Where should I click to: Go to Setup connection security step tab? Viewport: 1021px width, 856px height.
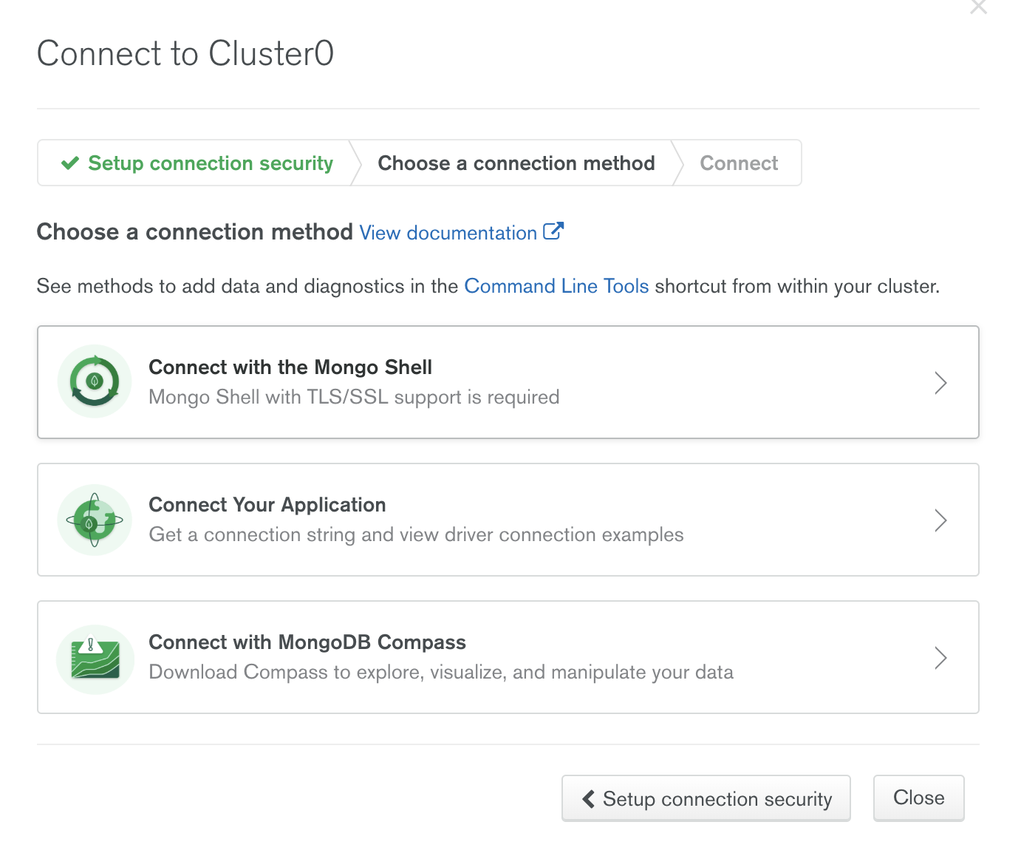(x=196, y=163)
